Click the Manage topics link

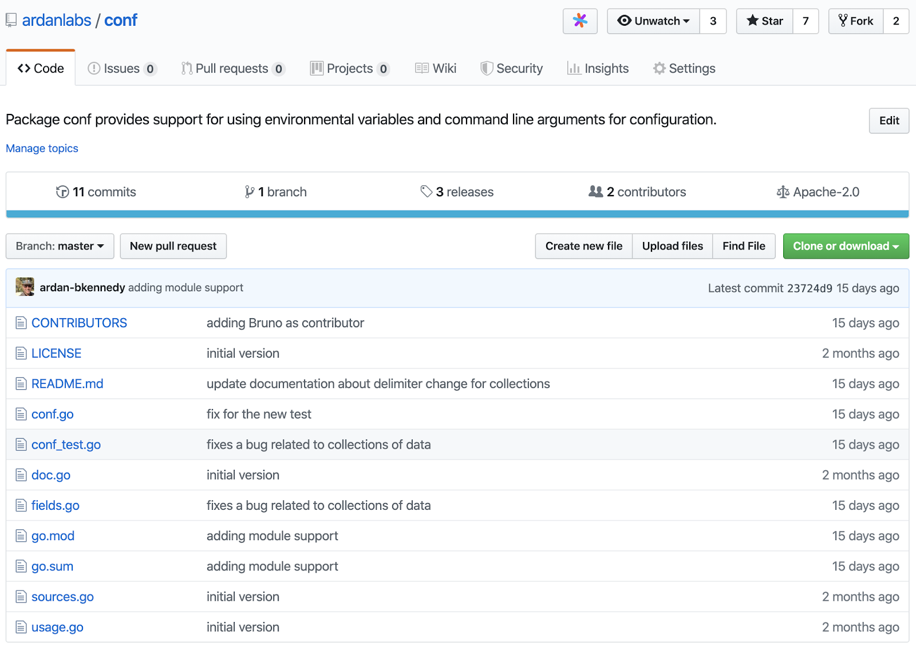coord(42,148)
